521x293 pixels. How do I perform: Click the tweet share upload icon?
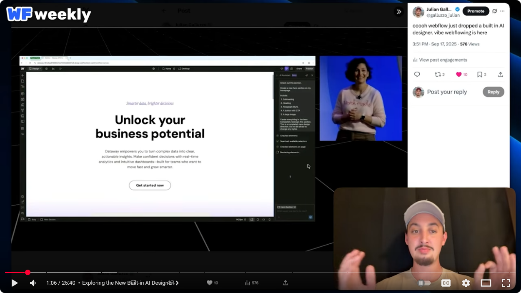[501, 75]
